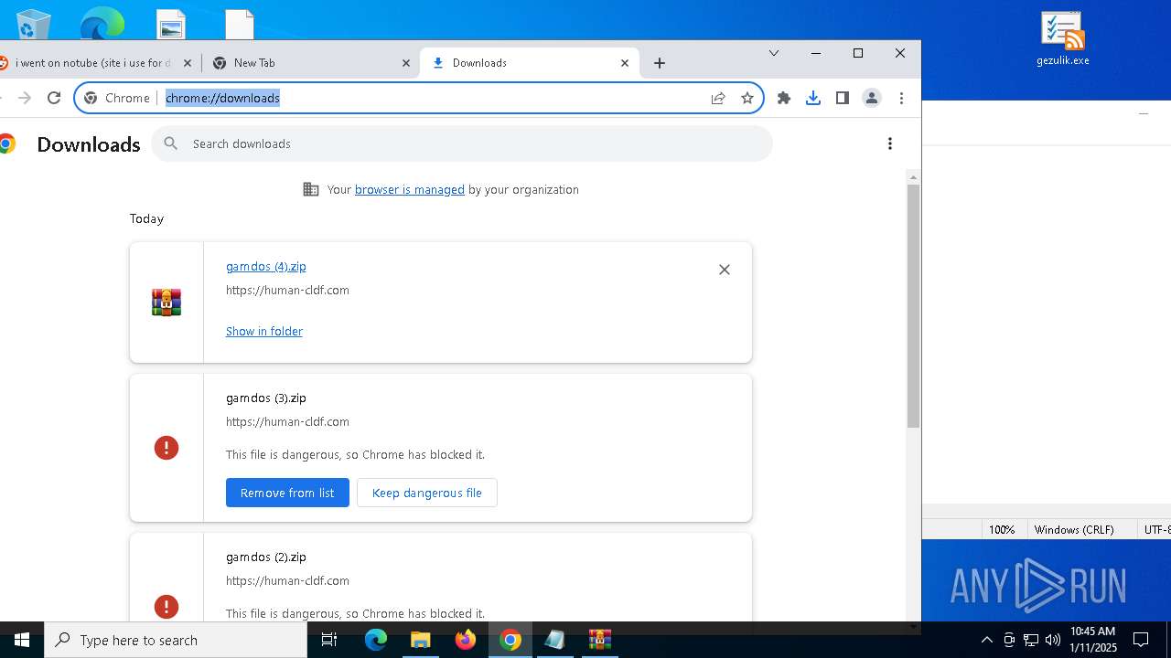Open the Extensions puzzle icon
This screenshot has width=1171, height=658.
pos(784,98)
